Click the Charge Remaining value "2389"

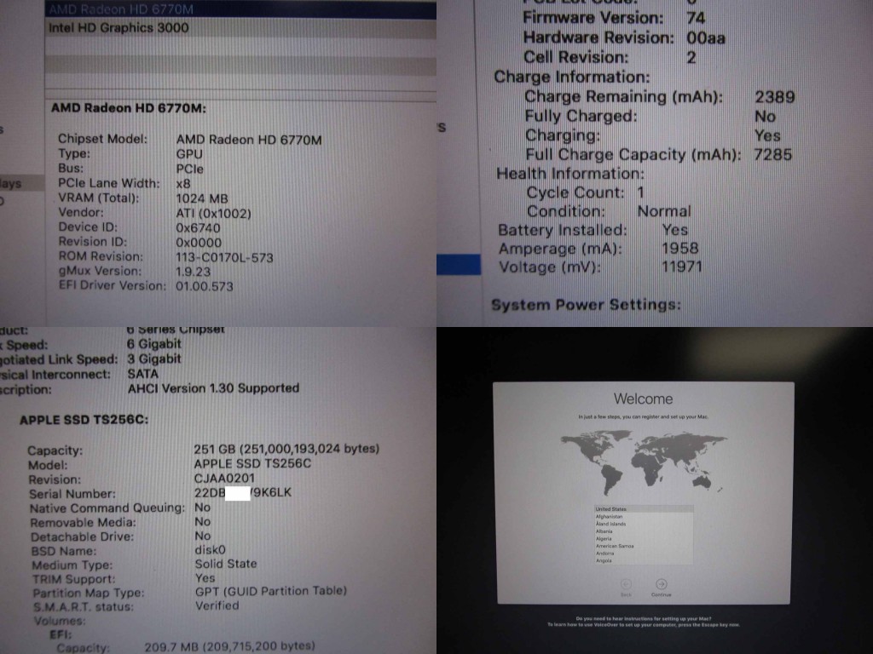pyautogui.click(x=774, y=97)
